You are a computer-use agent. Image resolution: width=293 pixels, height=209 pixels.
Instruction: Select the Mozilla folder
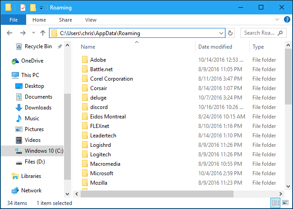click(98, 183)
